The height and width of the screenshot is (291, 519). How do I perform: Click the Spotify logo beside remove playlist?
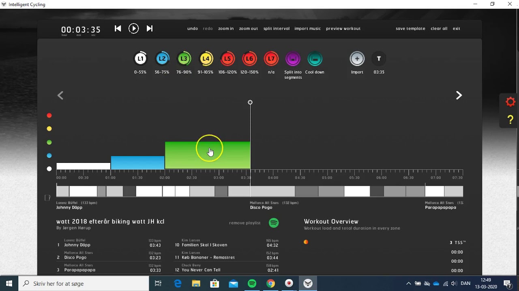point(274,223)
